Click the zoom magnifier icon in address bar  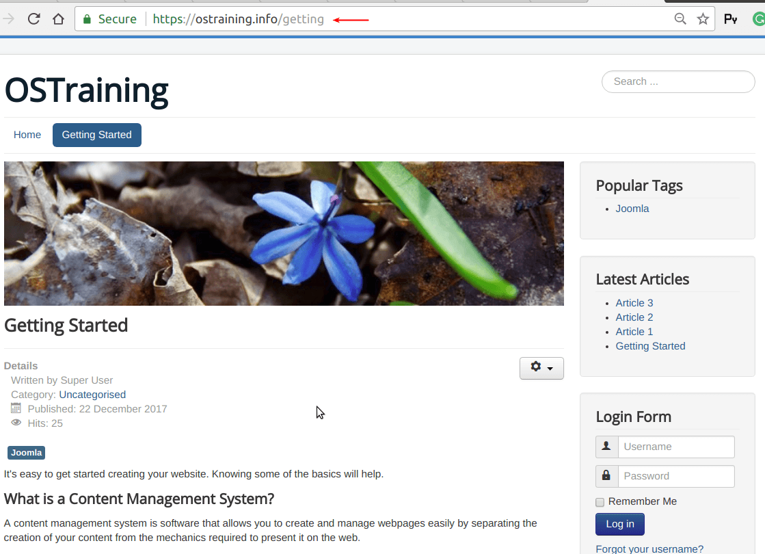[x=680, y=19]
